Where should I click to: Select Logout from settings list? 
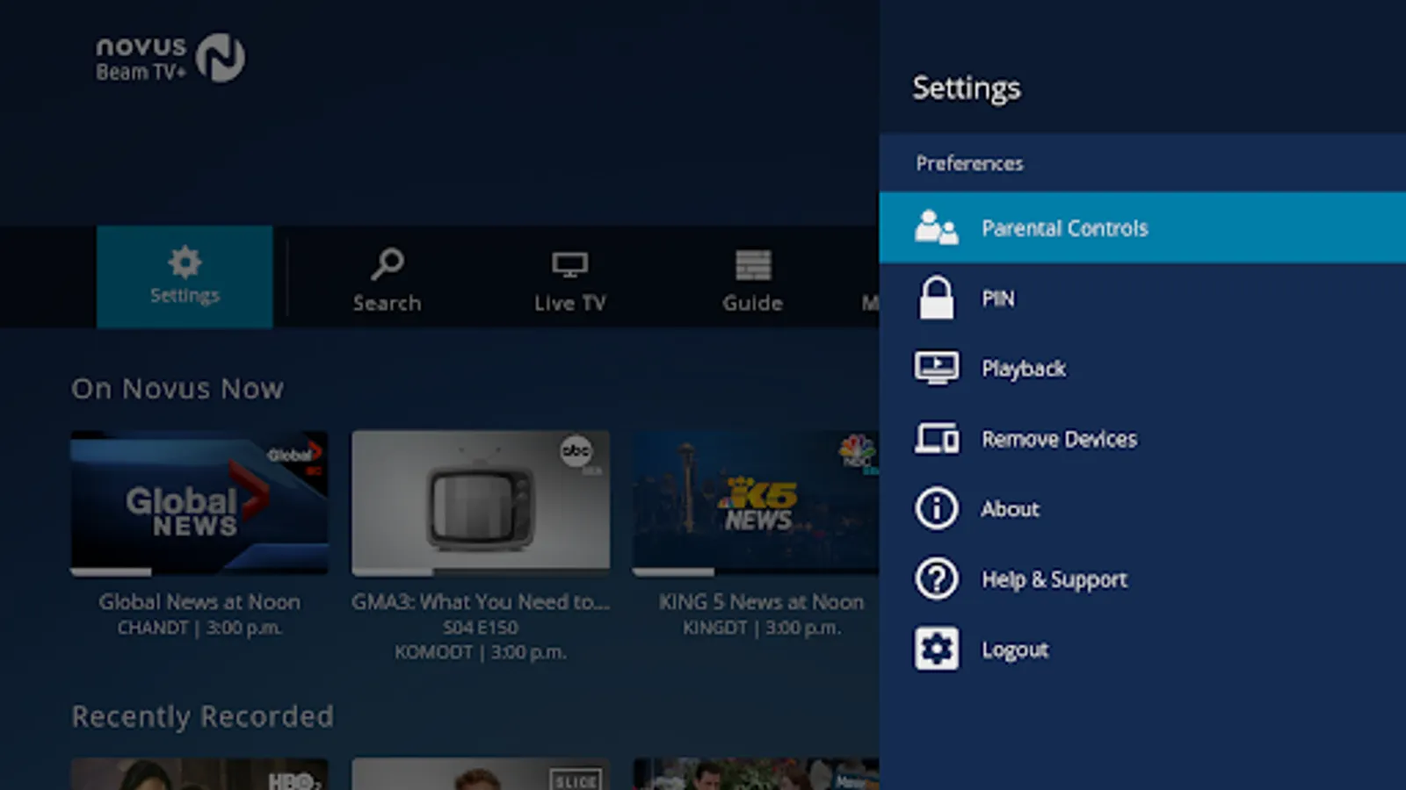point(1142,649)
